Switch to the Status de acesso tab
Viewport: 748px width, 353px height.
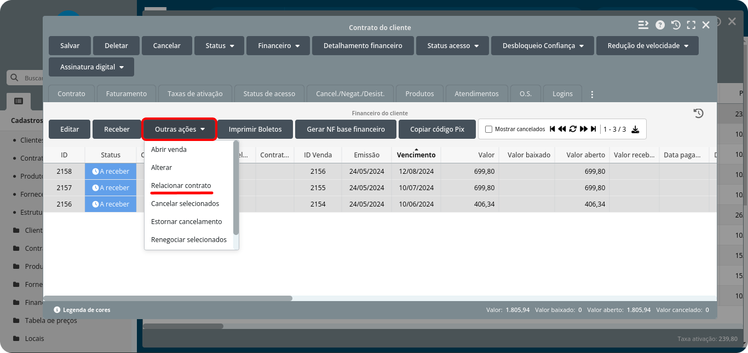pos(269,94)
